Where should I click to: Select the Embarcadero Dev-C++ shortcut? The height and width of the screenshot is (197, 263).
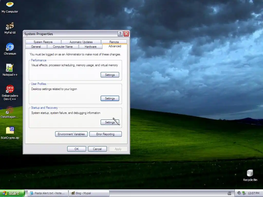pos(10,93)
